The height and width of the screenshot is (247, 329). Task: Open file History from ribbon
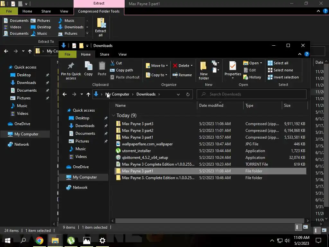(252, 77)
